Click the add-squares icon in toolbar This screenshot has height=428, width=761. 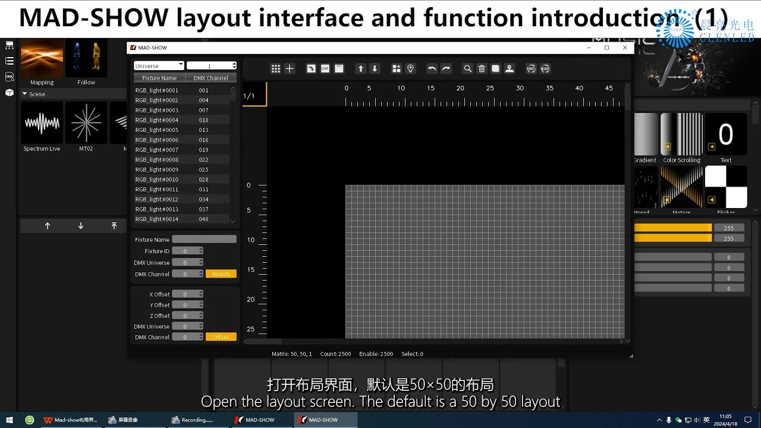(x=397, y=69)
